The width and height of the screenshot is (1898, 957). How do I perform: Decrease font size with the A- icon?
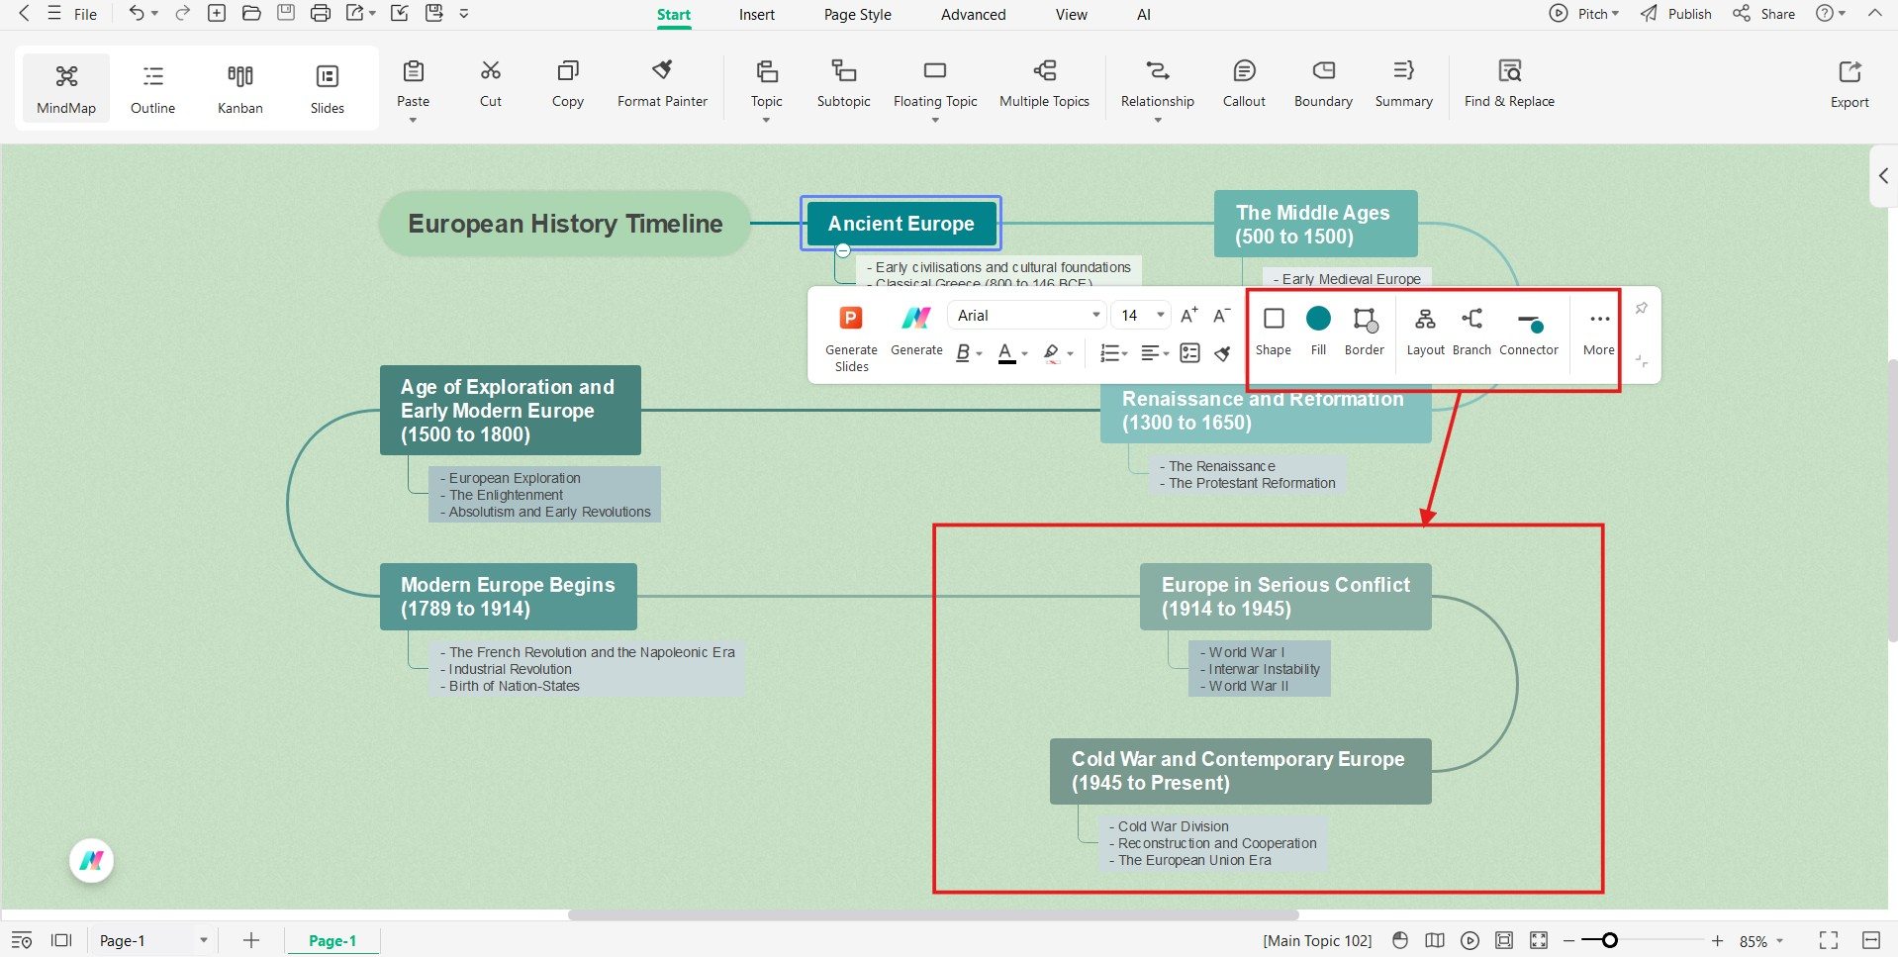(1222, 315)
